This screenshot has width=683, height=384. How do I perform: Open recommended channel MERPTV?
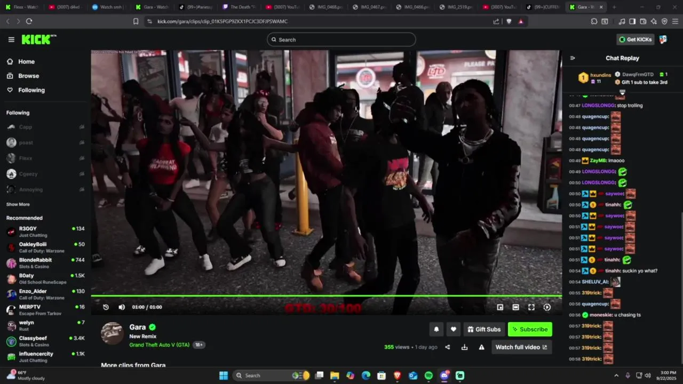coord(45,310)
